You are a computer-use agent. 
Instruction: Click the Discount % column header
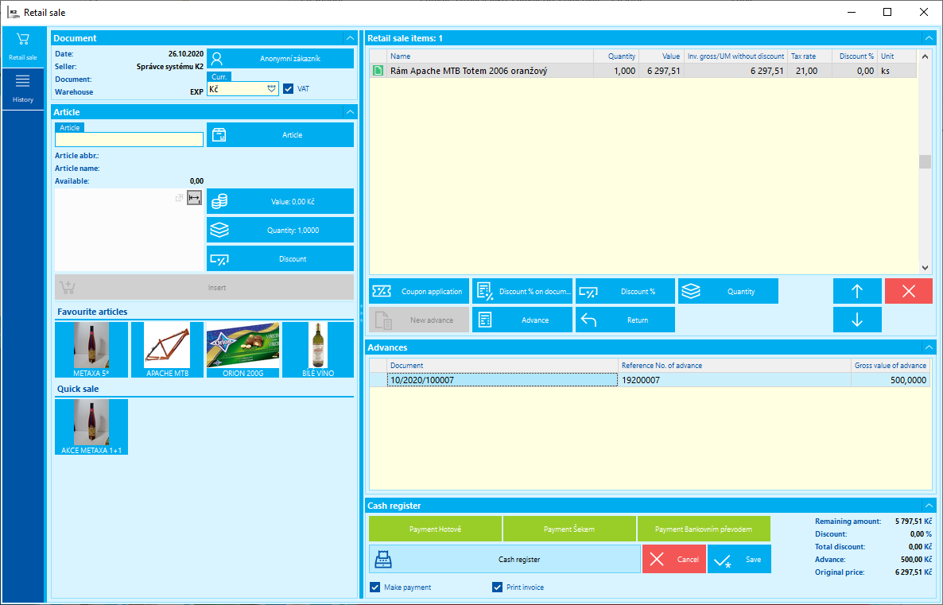[x=855, y=56]
